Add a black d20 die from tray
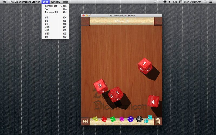Image resolution: width=216 pixels, height=135 pixels. pyautogui.click(x=139, y=119)
